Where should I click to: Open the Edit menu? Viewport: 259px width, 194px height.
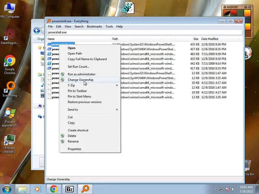(x=58, y=27)
